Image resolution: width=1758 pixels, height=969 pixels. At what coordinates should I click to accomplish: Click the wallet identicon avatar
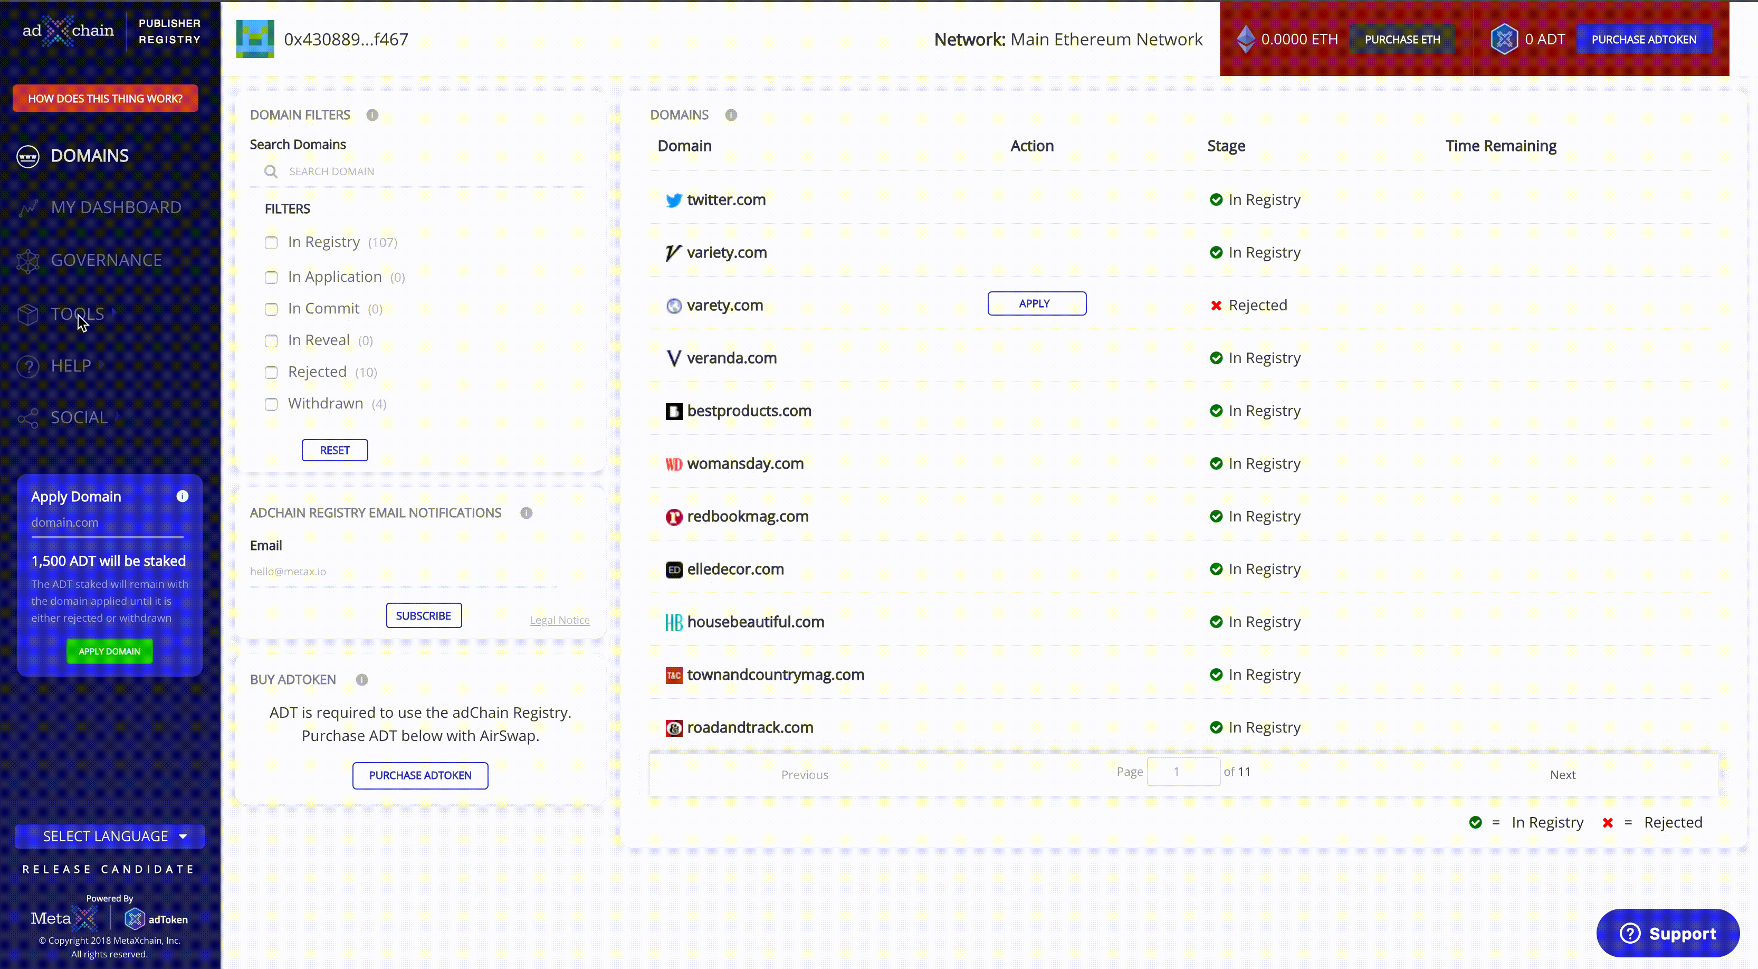254,39
